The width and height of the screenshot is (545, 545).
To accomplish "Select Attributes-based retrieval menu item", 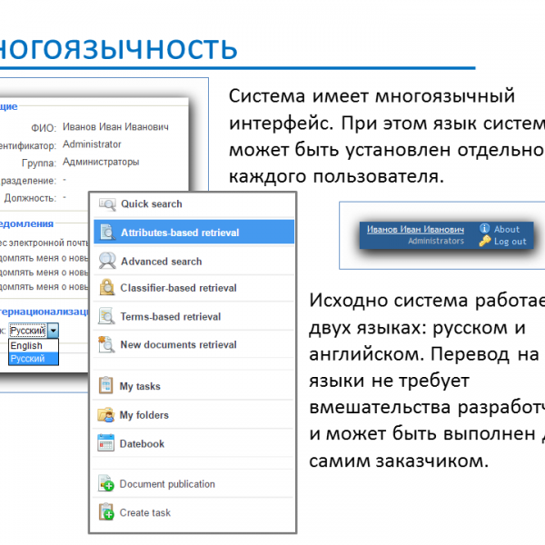I will [180, 233].
